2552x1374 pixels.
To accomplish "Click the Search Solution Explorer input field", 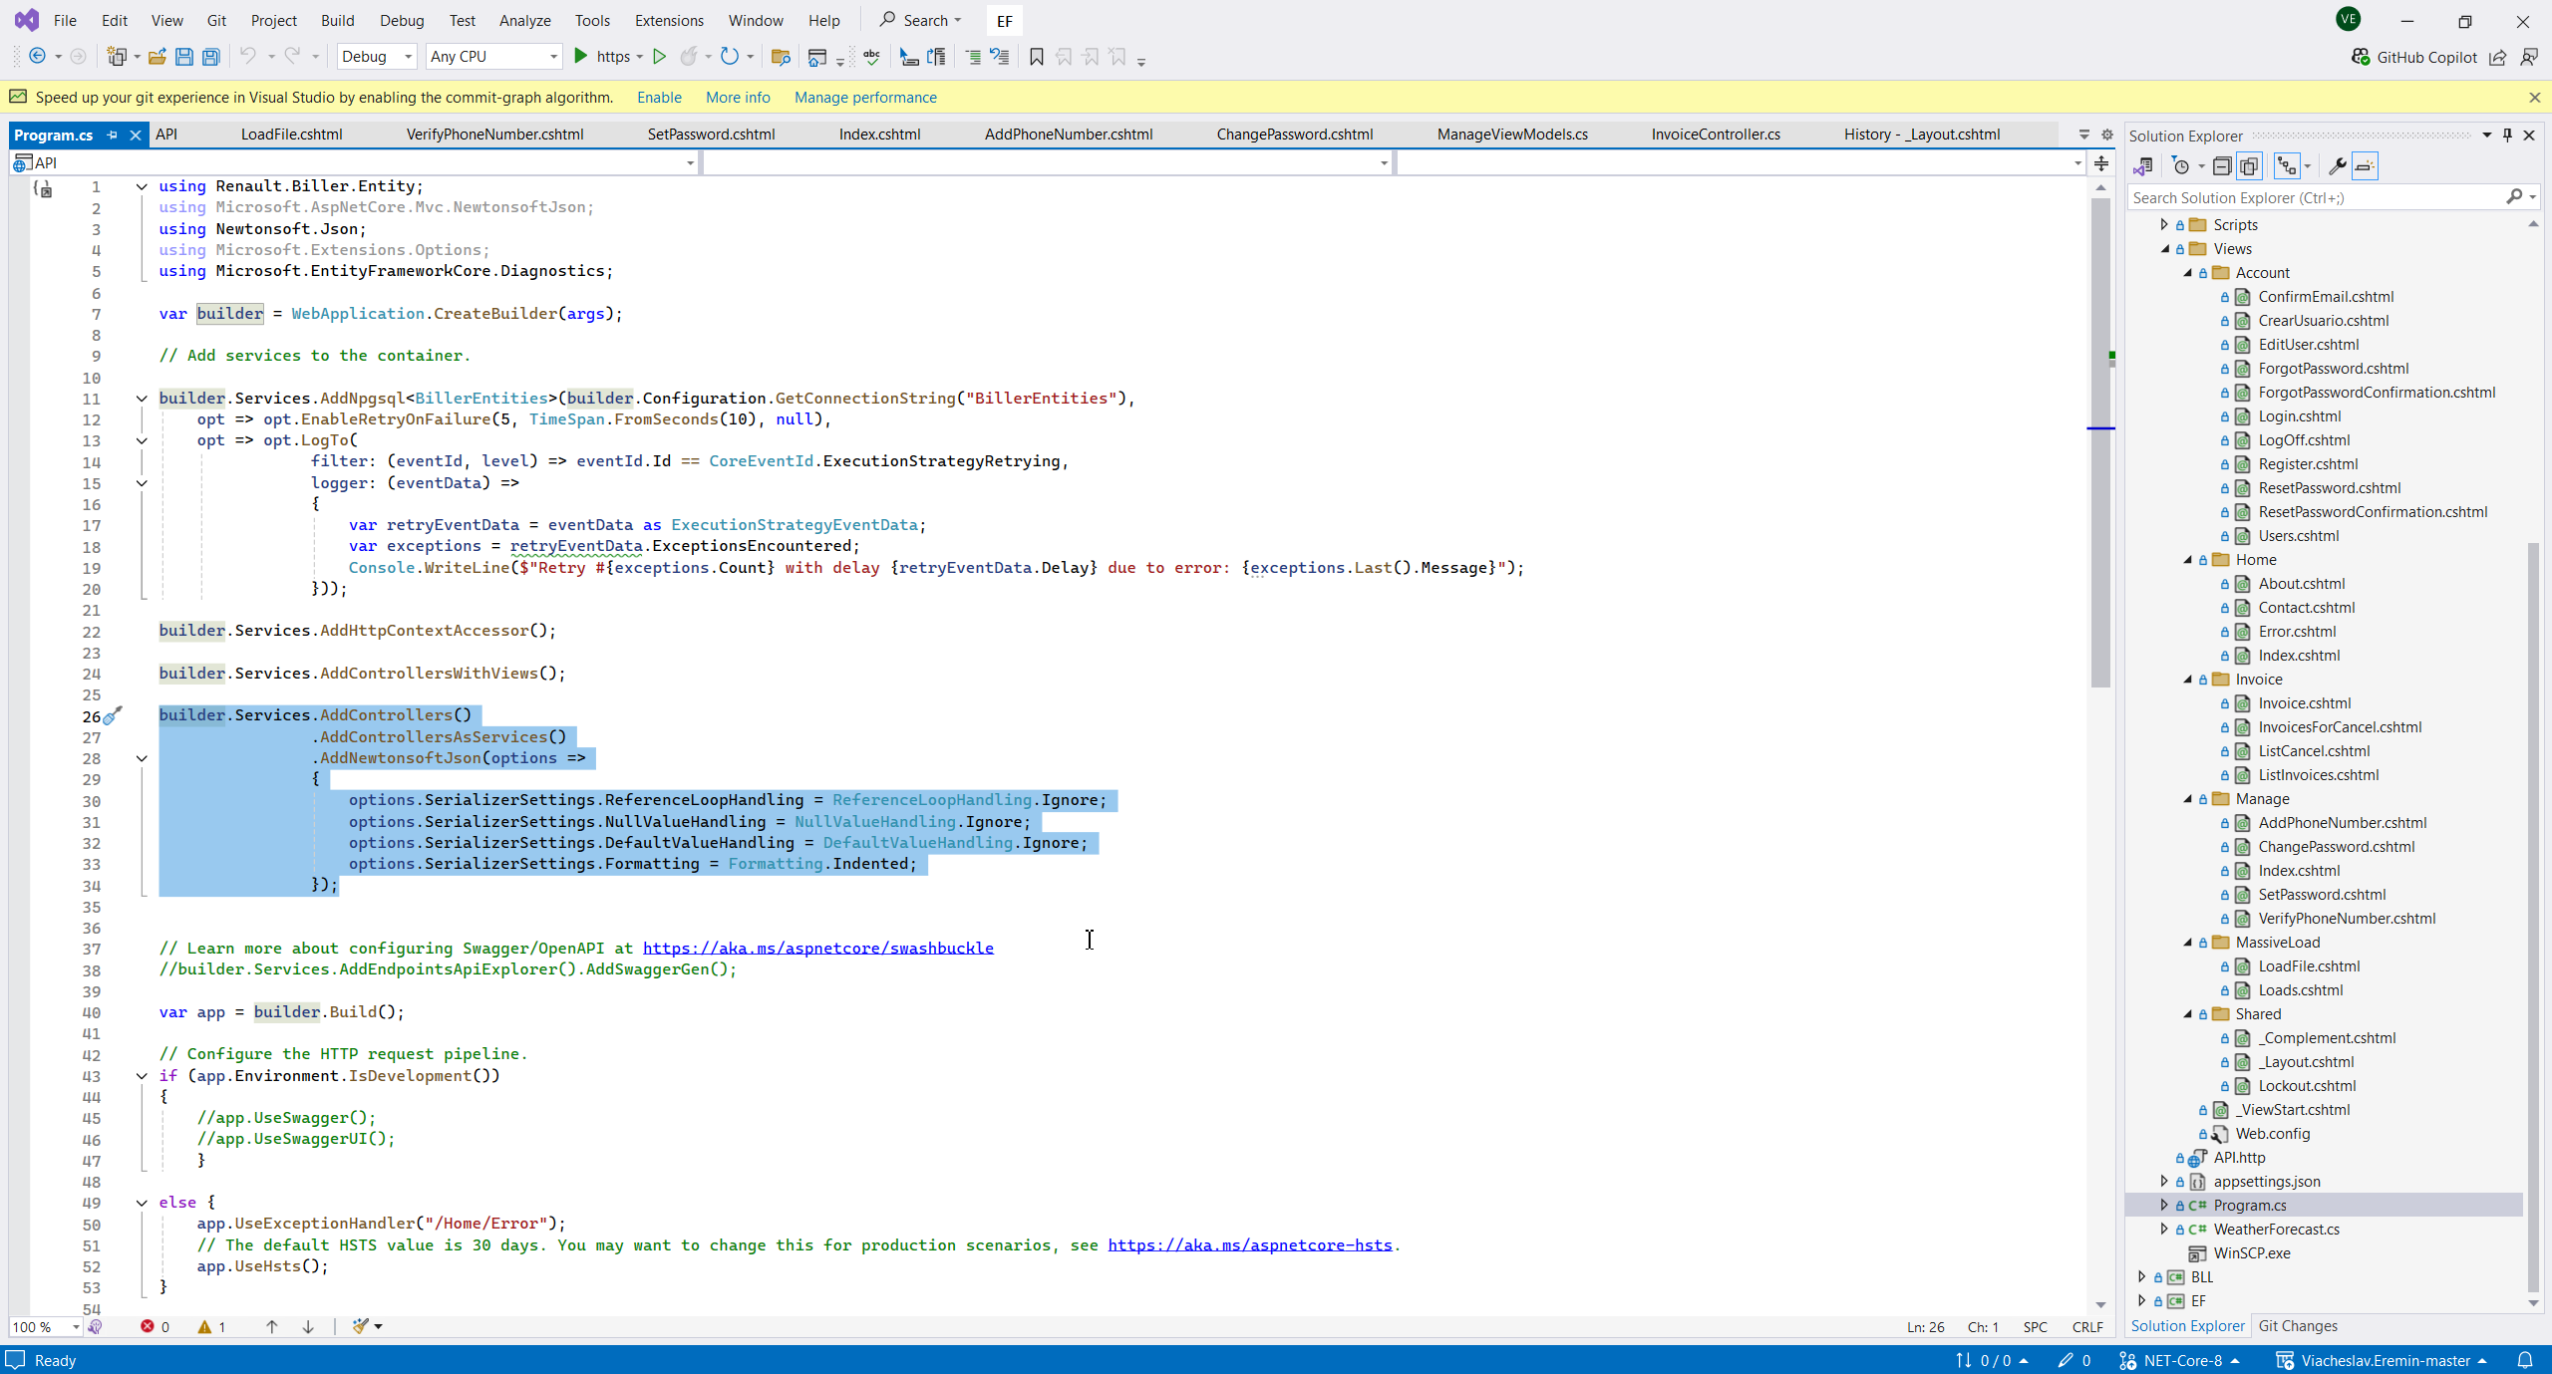I will 2313,198.
